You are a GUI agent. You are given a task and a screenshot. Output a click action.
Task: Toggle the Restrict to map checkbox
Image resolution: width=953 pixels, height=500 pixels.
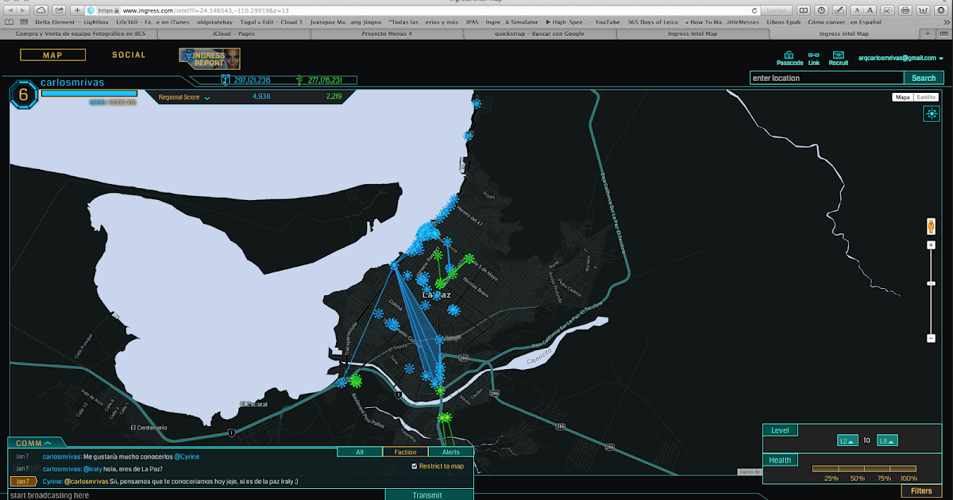coord(415,466)
